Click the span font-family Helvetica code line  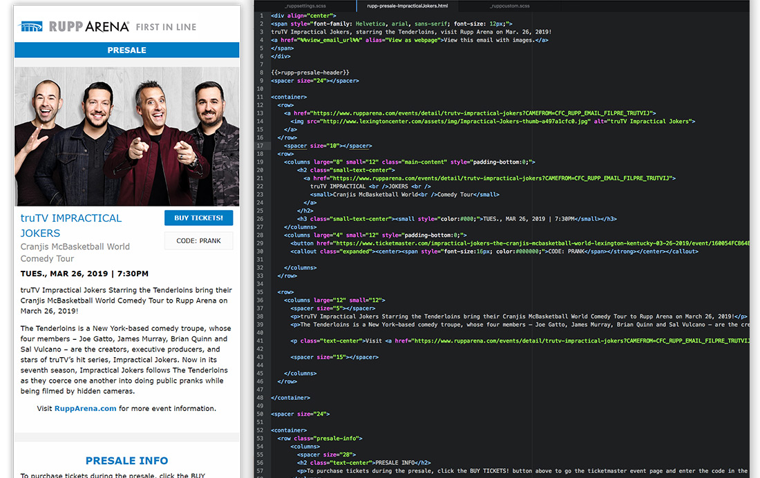[x=392, y=23]
